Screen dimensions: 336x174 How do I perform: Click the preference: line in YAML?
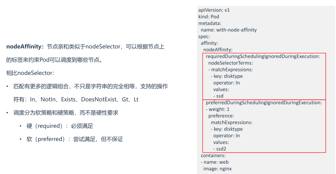click(x=221, y=116)
